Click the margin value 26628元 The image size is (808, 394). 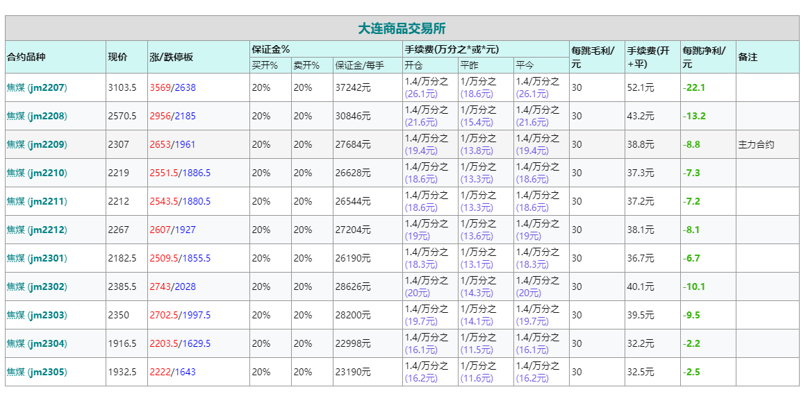pos(353,173)
